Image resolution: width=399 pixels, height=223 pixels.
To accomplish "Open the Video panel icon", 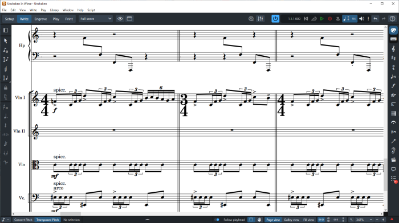I will 393,160.
